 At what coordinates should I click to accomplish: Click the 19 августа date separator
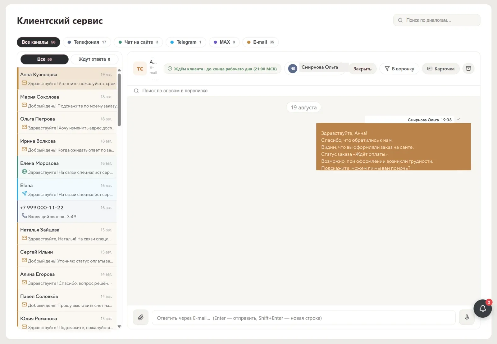coord(303,107)
